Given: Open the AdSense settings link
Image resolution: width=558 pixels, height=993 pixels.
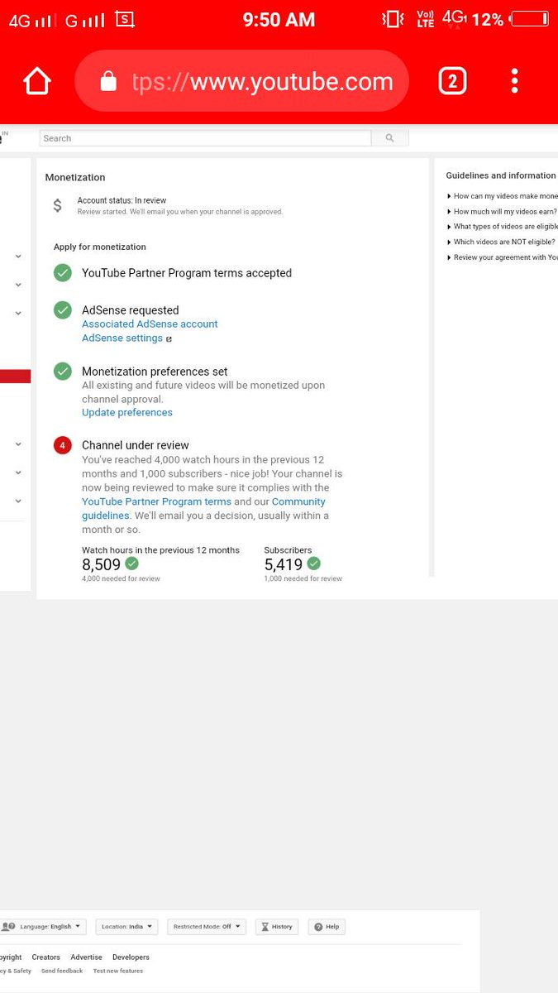Looking at the screenshot, I should (x=122, y=338).
